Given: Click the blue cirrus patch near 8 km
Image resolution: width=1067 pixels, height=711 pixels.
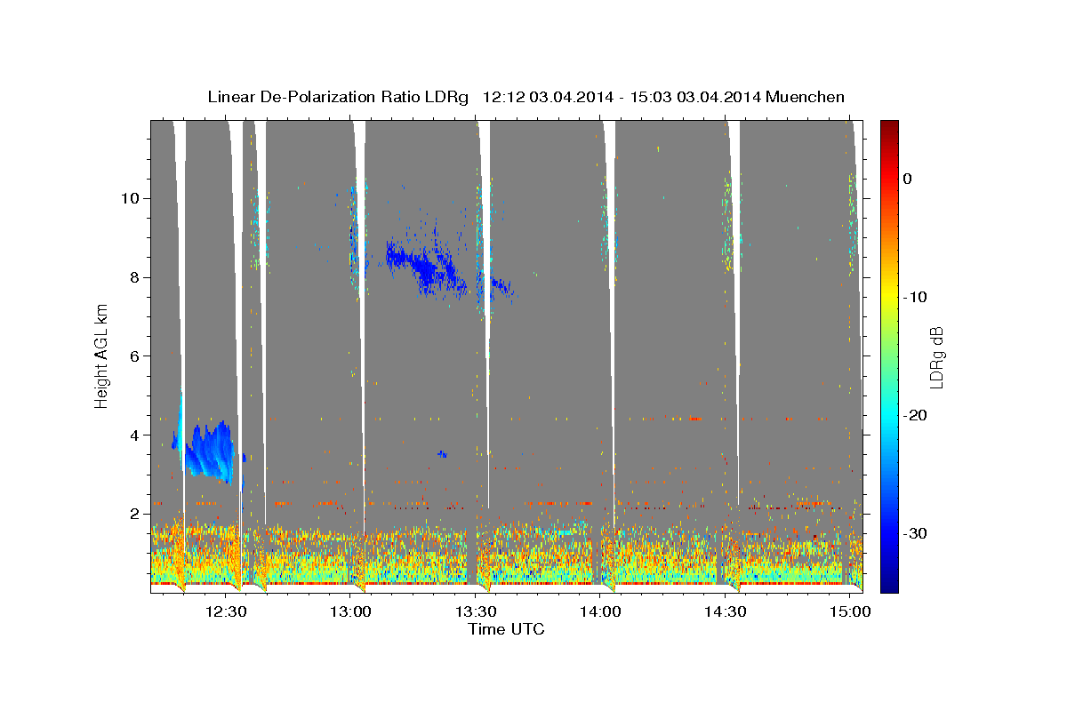Looking at the screenshot, I should (x=427, y=267).
